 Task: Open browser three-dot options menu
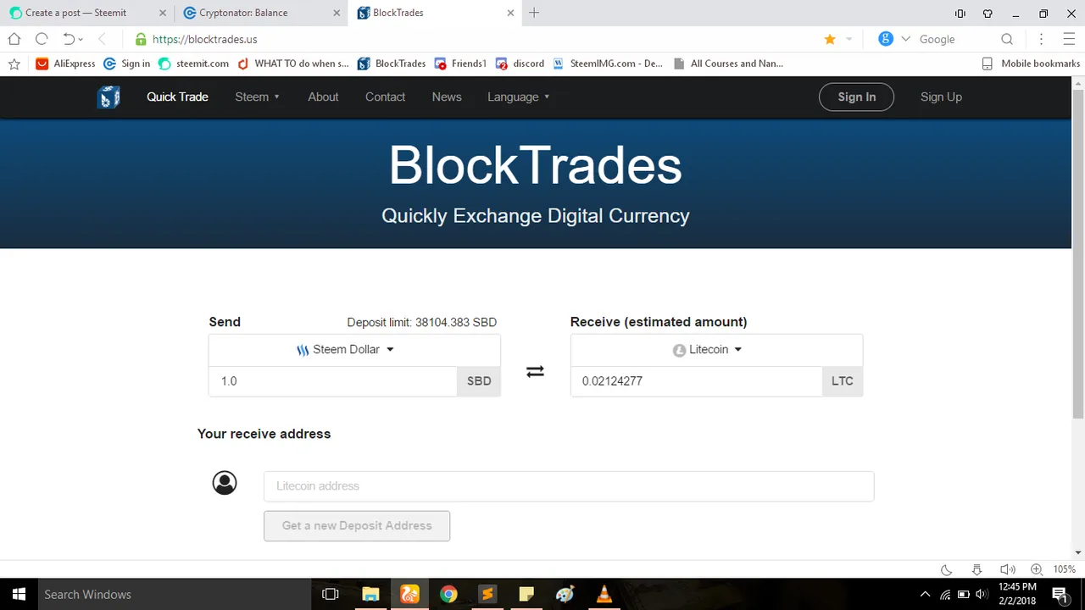1042,39
